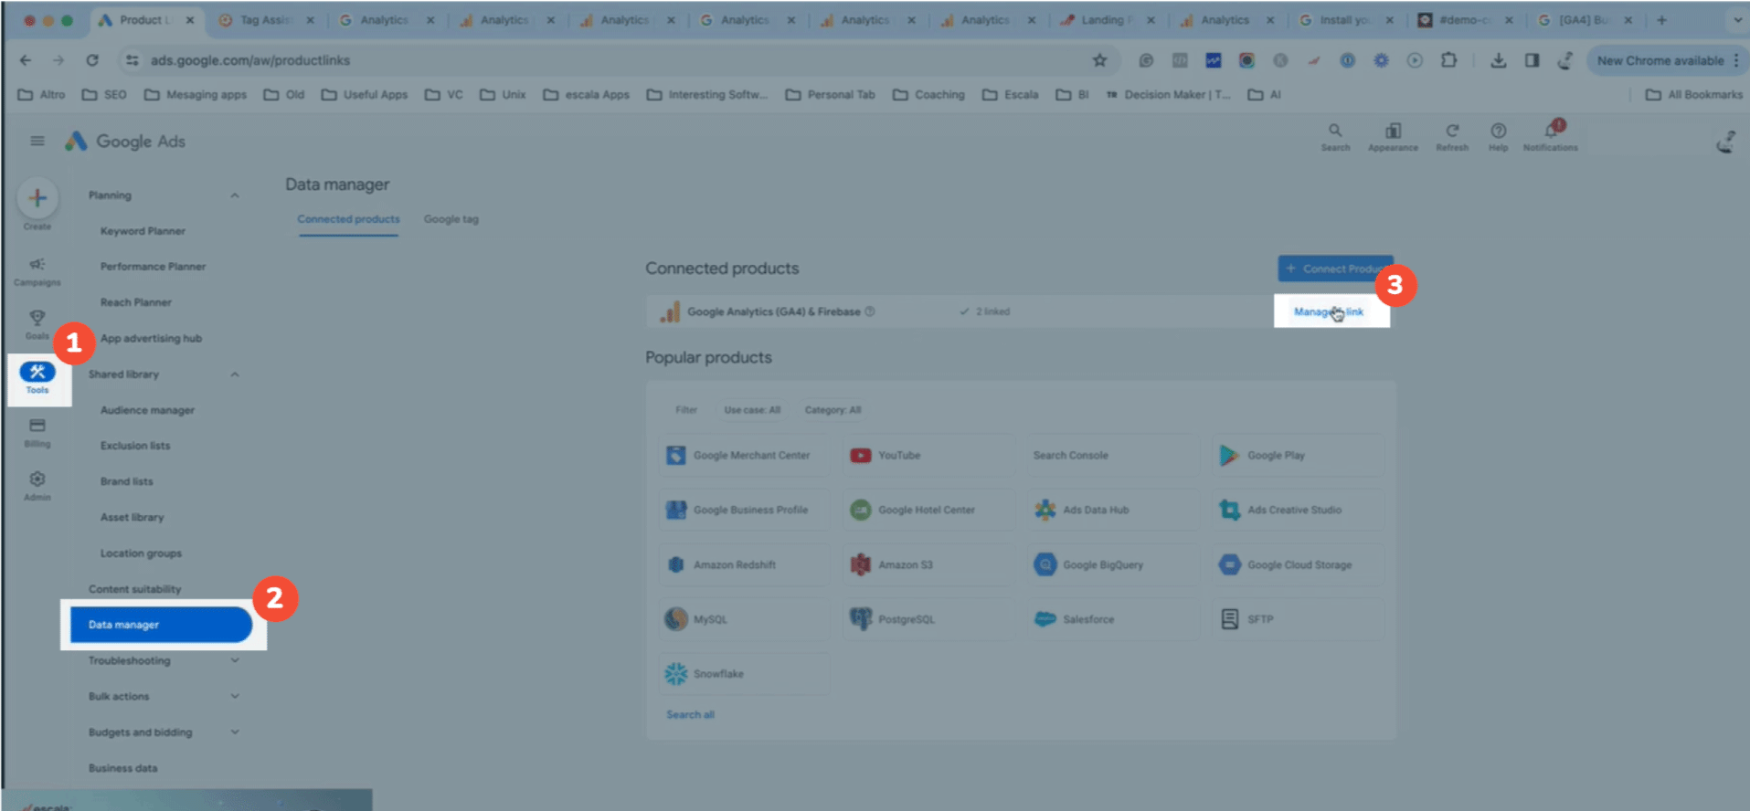Open Content suitability link
Viewport: 1750px width, 811px height.
coord(134,589)
